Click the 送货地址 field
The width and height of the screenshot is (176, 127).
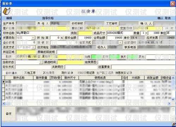[x=73, y=47]
